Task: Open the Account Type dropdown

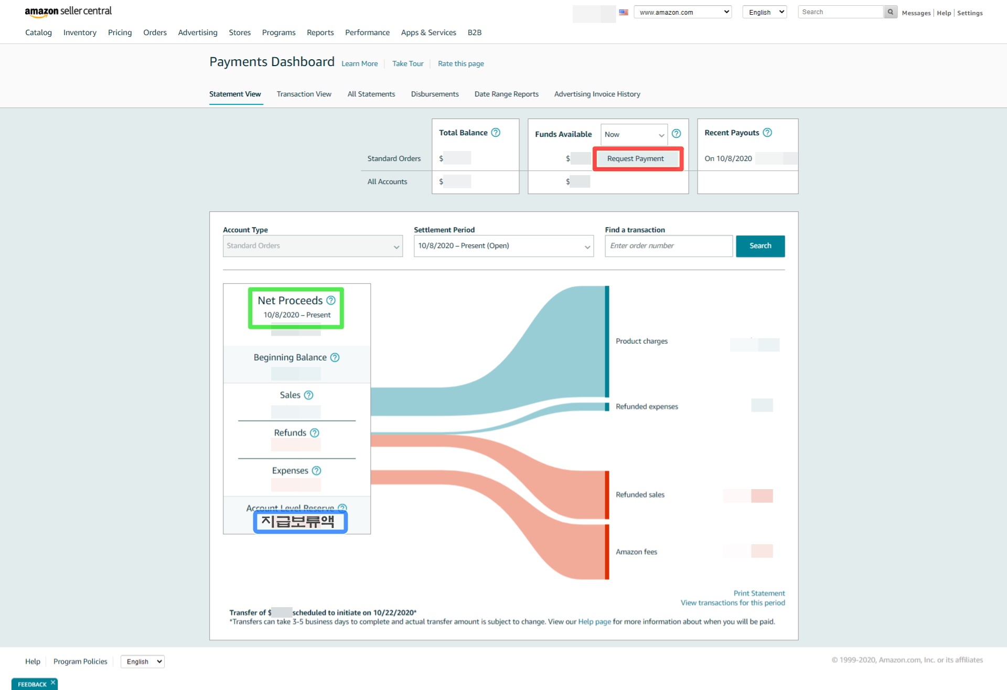Action: tap(313, 246)
